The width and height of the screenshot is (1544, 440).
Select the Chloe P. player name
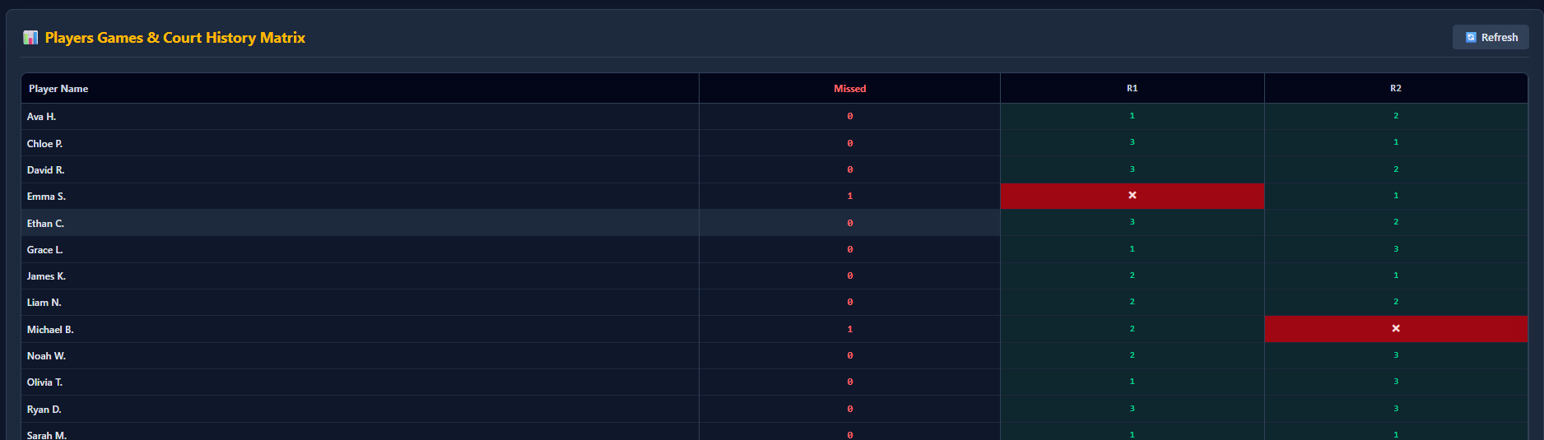tap(44, 143)
